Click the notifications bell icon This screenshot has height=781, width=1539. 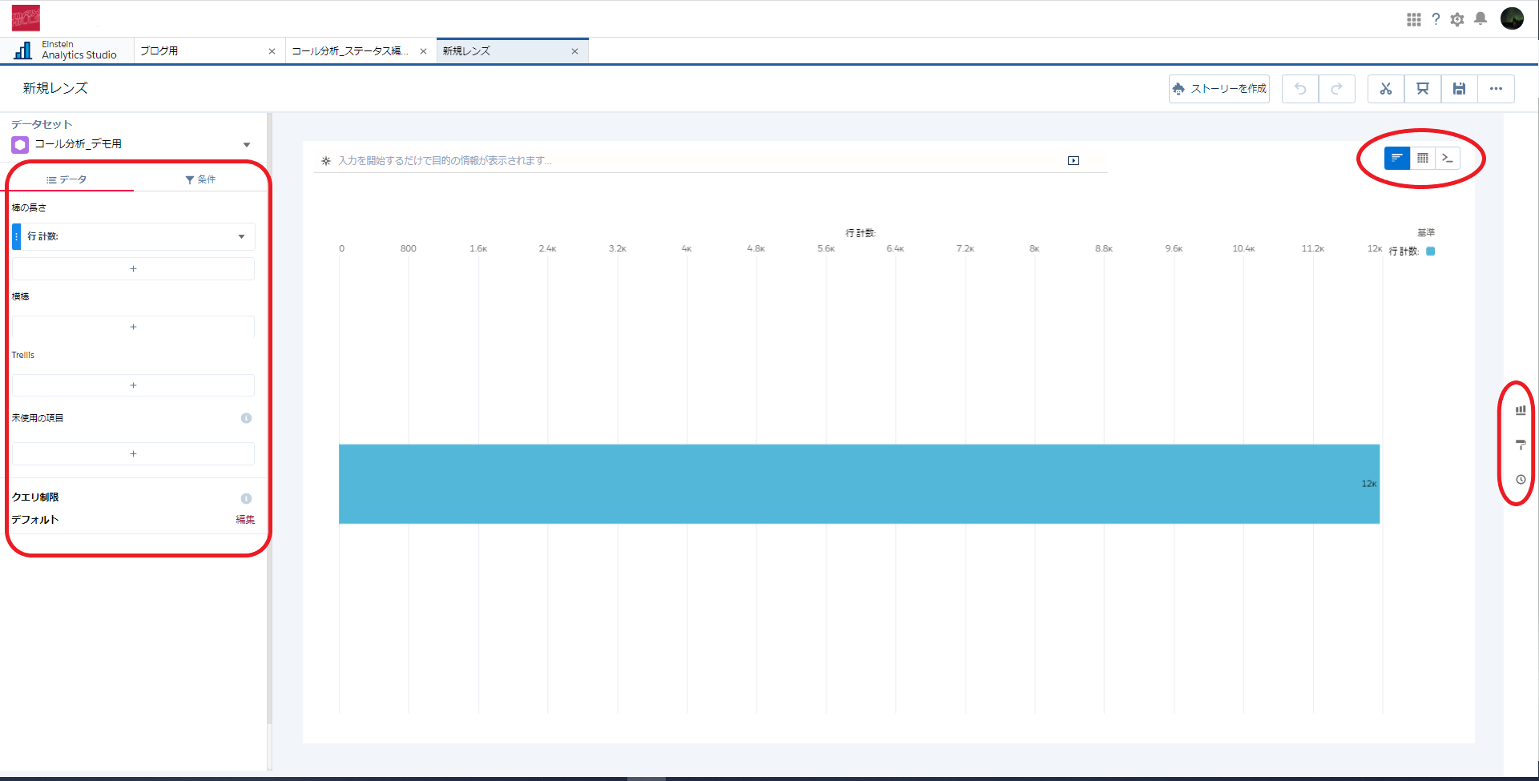point(1480,18)
